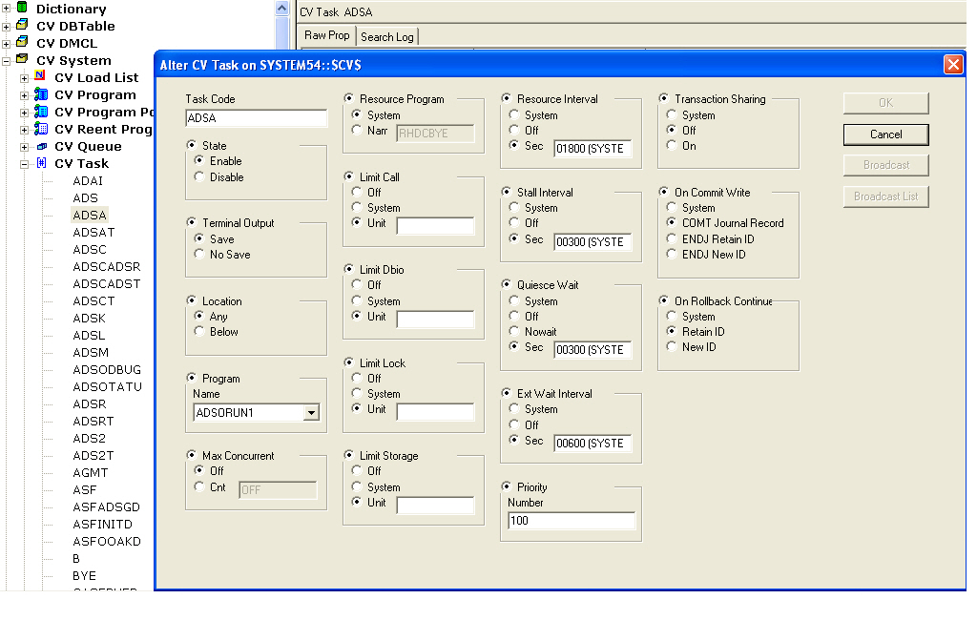
Task: Click the Dictionary tree icon
Action: coord(22,8)
